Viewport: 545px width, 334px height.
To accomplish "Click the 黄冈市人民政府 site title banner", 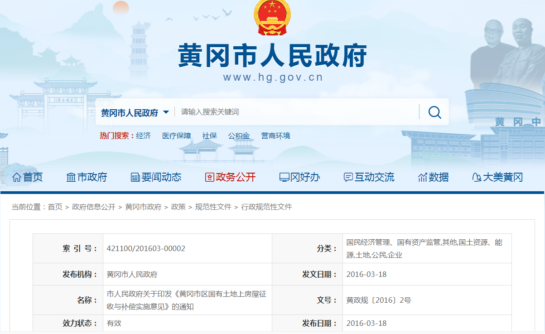I will coord(272,57).
